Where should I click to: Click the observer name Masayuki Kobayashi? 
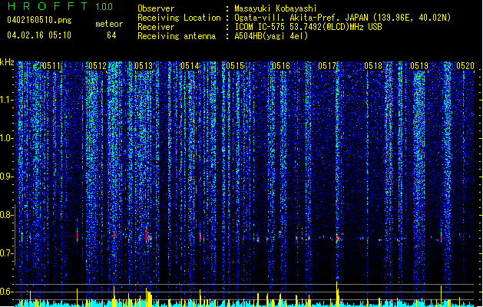click(x=276, y=8)
